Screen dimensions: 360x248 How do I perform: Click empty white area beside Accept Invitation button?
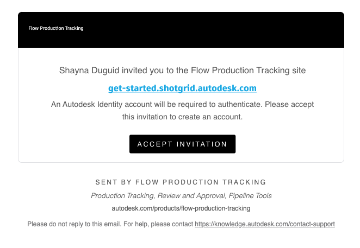pyautogui.click(x=287, y=144)
